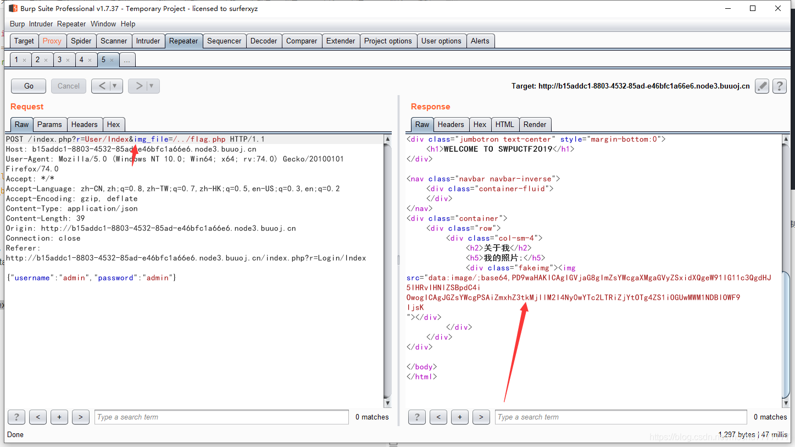Viewport: 795px width, 447px height.
Task: Click the request search plus button
Action: click(x=59, y=417)
